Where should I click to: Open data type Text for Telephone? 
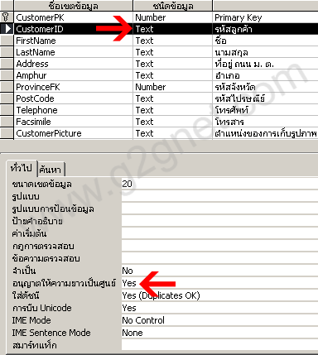[x=173, y=110]
